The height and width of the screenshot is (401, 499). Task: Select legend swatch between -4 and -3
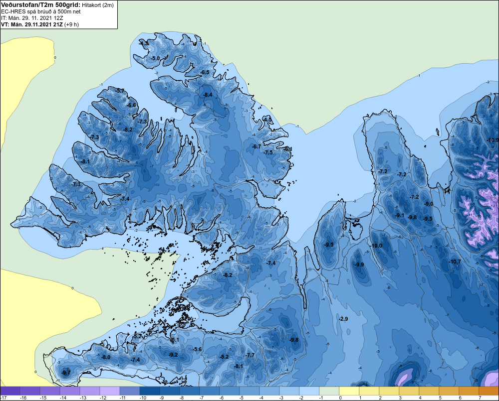tap(269, 391)
